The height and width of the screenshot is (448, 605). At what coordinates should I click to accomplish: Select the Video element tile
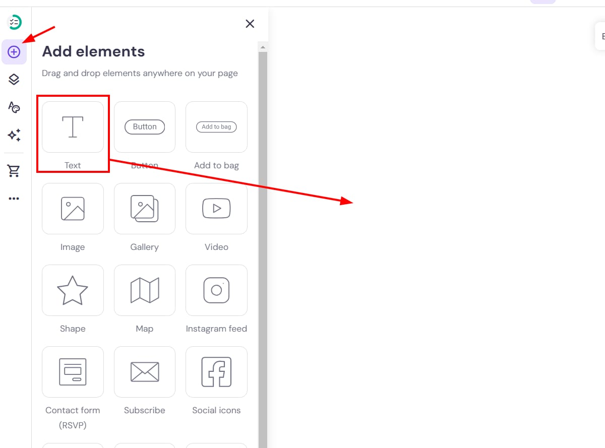pyautogui.click(x=216, y=209)
